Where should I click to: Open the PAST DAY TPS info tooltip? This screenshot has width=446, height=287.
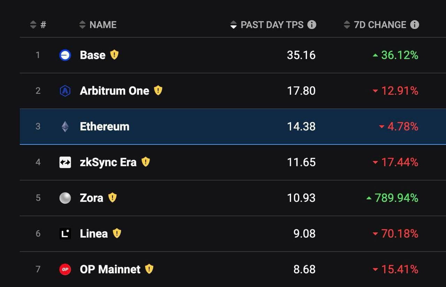[313, 25]
